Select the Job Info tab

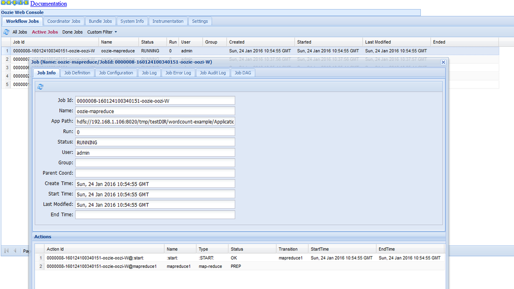point(46,73)
